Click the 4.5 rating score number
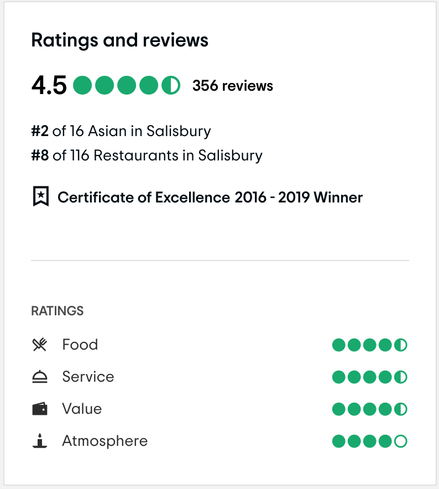The height and width of the screenshot is (489, 439). pos(49,86)
